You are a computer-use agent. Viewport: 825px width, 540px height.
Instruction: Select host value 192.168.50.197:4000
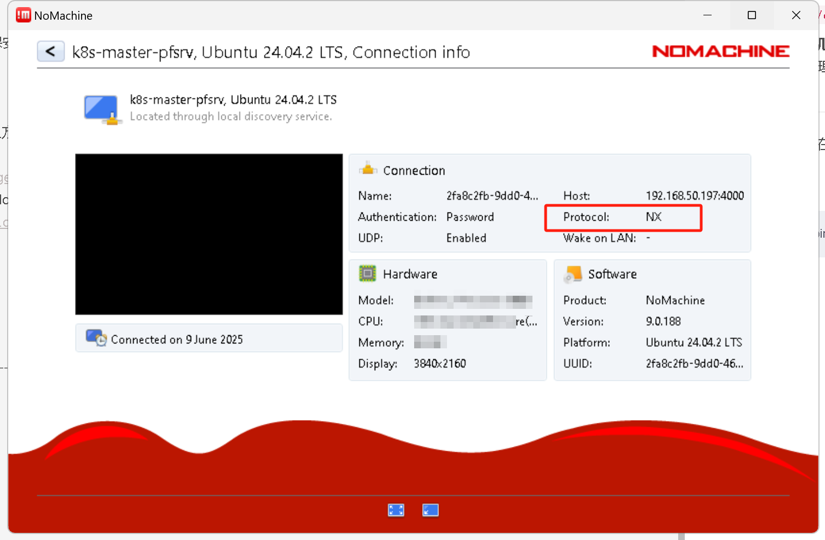pyautogui.click(x=695, y=196)
